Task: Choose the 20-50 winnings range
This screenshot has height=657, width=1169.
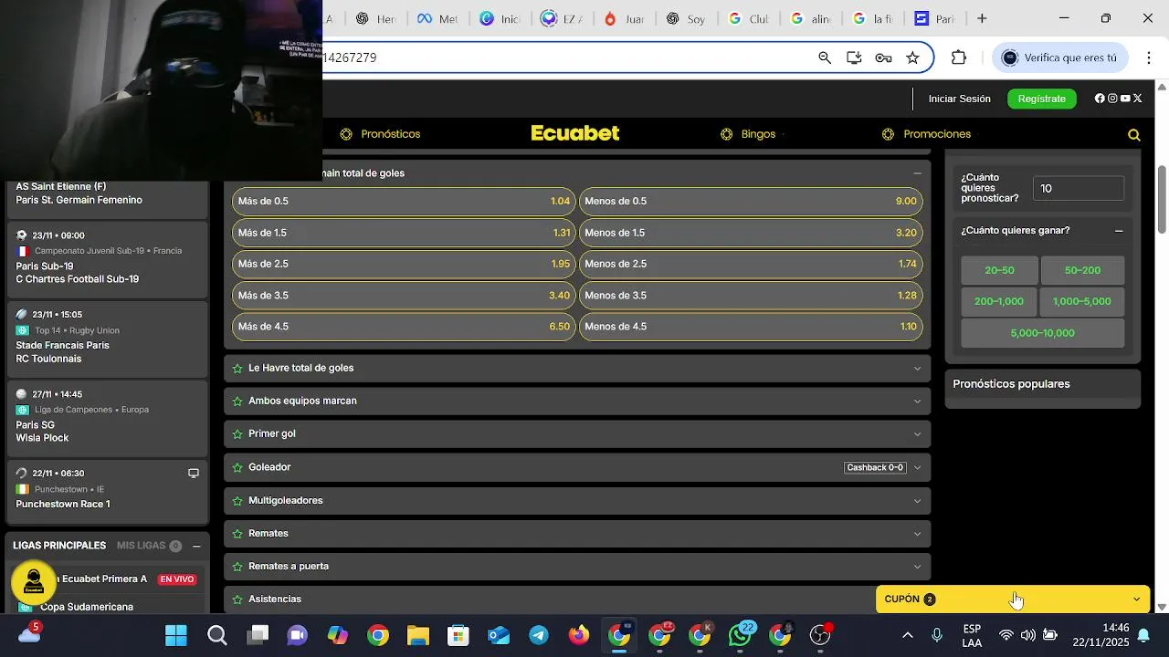Action: coord(999,270)
